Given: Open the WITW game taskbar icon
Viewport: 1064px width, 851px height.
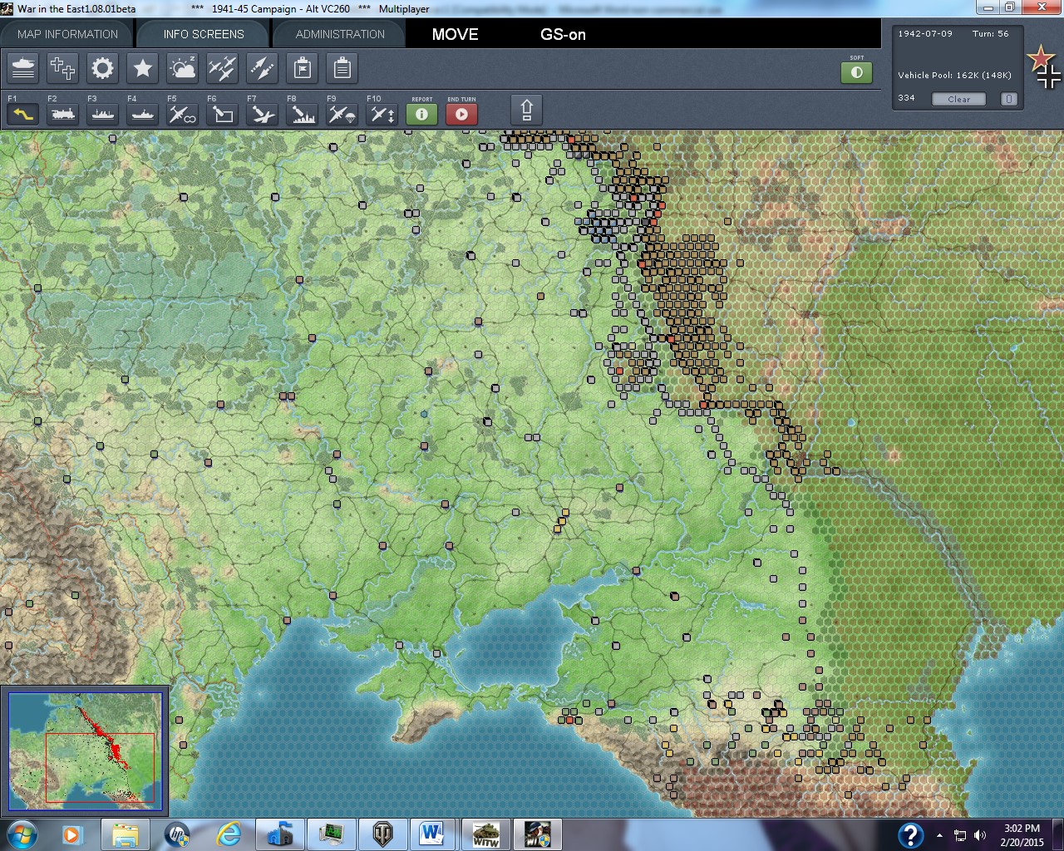Looking at the screenshot, I should coord(485,834).
